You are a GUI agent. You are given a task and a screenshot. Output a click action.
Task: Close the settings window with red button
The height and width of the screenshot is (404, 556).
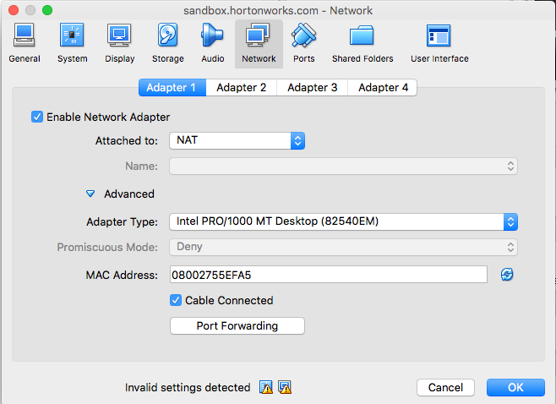[14, 10]
